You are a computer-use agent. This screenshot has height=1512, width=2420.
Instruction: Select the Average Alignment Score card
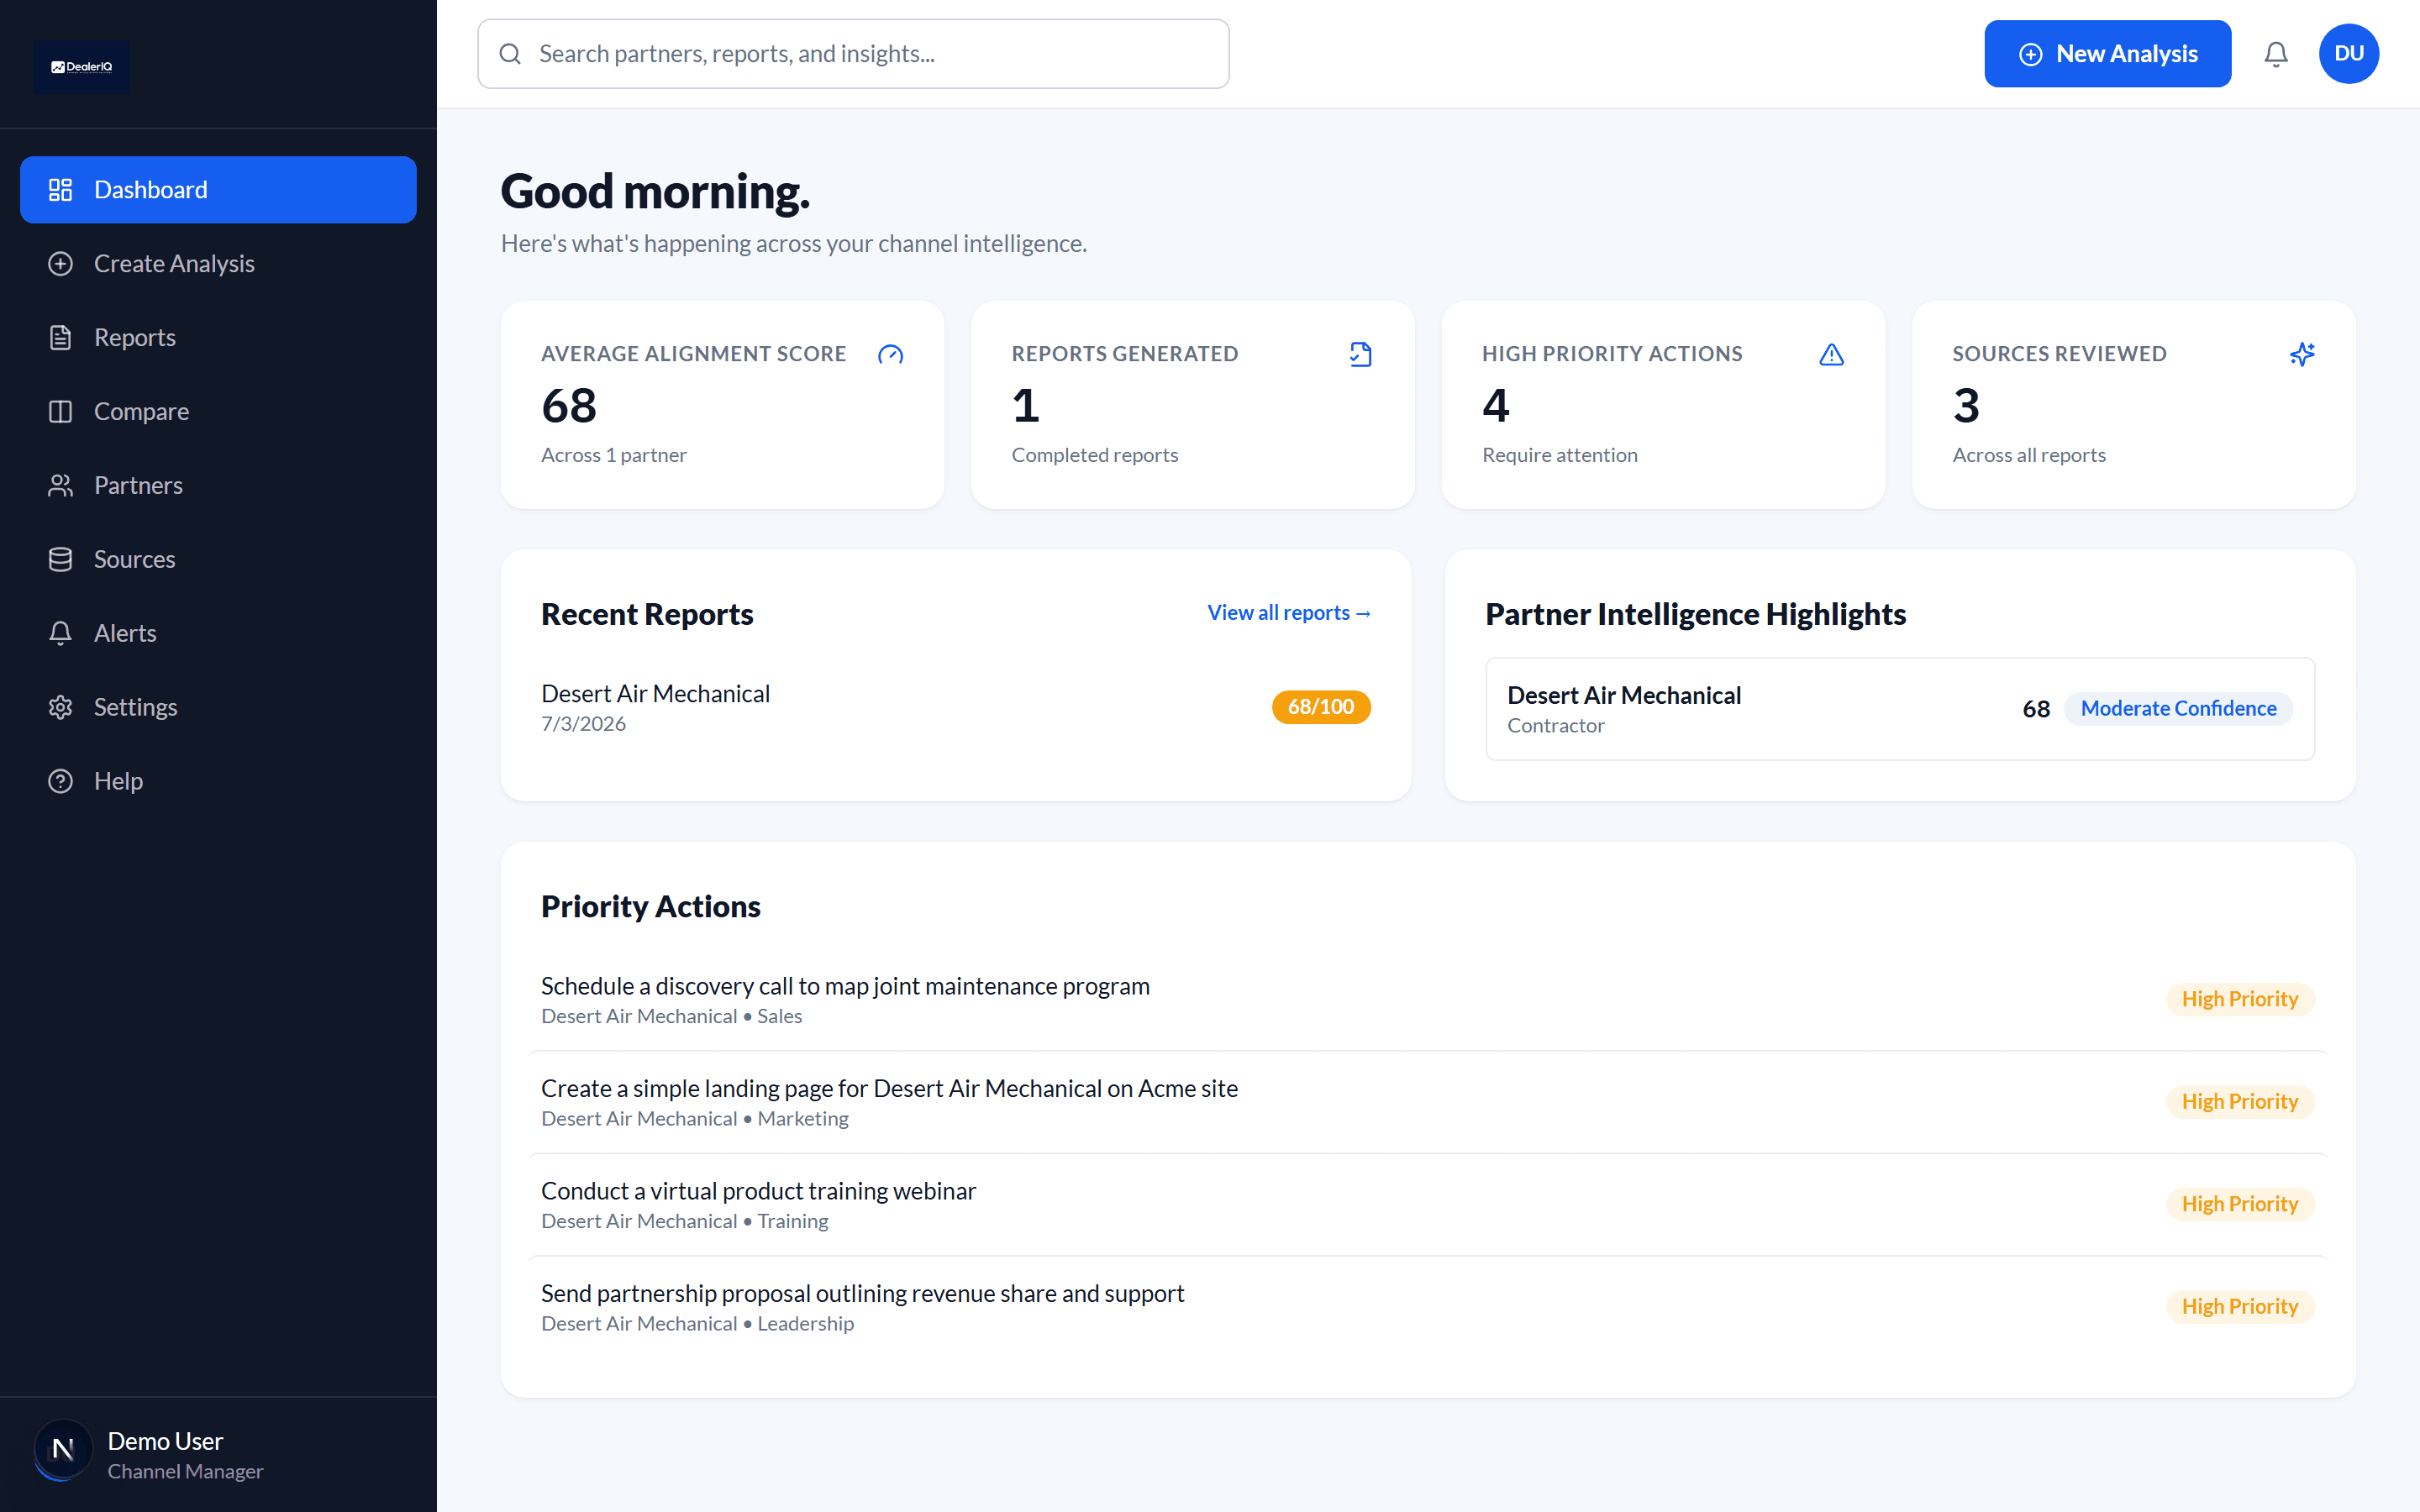click(x=722, y=405)
